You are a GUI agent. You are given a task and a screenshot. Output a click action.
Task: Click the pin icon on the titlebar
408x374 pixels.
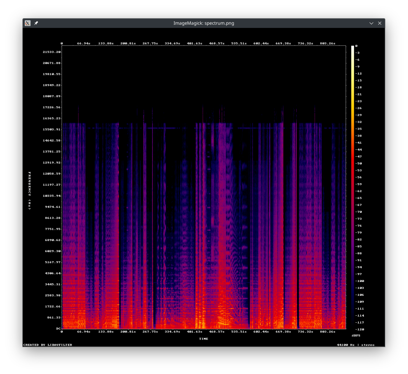tap(35, 23)
